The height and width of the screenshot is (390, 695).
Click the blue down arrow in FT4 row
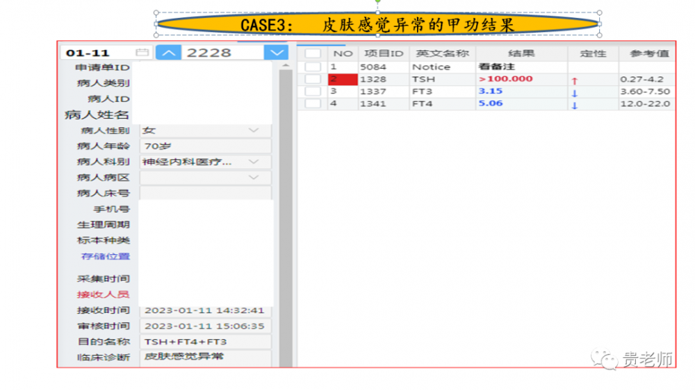click(x=575, y=105)
